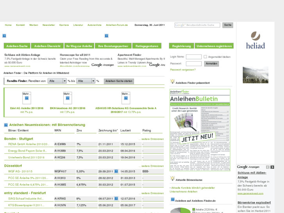Go to next Google ad arrow
Image resolution: width=284 pixels, height=213 pixels.
pos(272,167)
